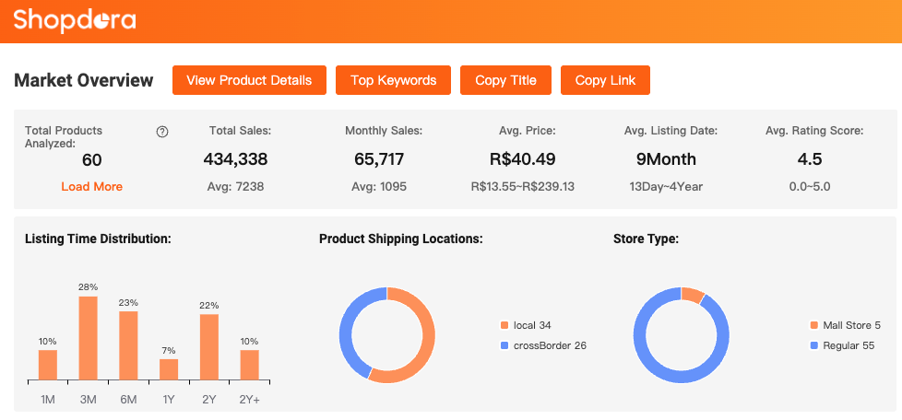
Task: Click the help icon beside Total Products Analyzed
Action: point(162,132)
